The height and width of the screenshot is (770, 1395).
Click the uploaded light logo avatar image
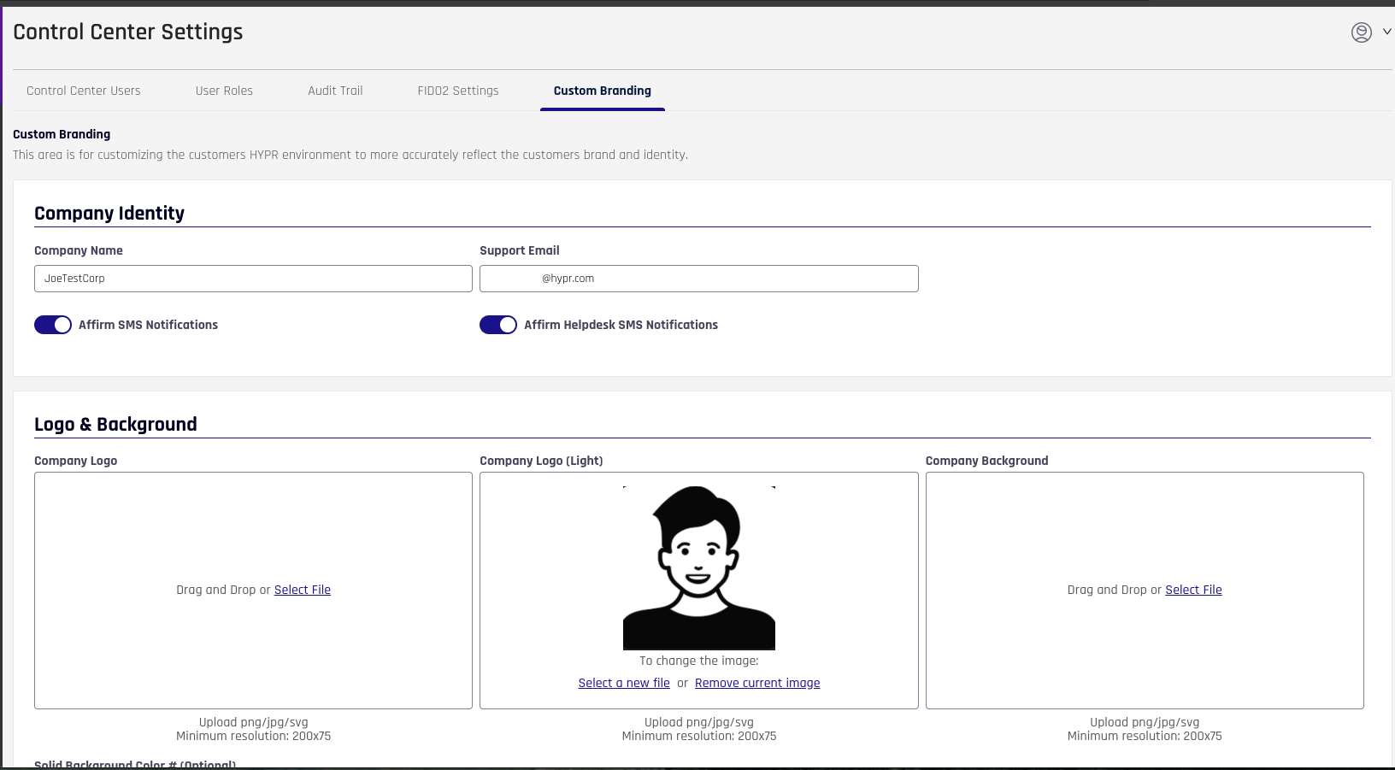[698, 568]
